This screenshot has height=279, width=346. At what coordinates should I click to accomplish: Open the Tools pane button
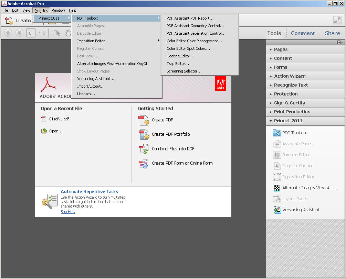tap(274, 33)
